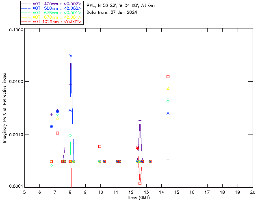260x208 pixels.
Task: Click the x-axis tick label 6
Action: [x=40, y=193]
